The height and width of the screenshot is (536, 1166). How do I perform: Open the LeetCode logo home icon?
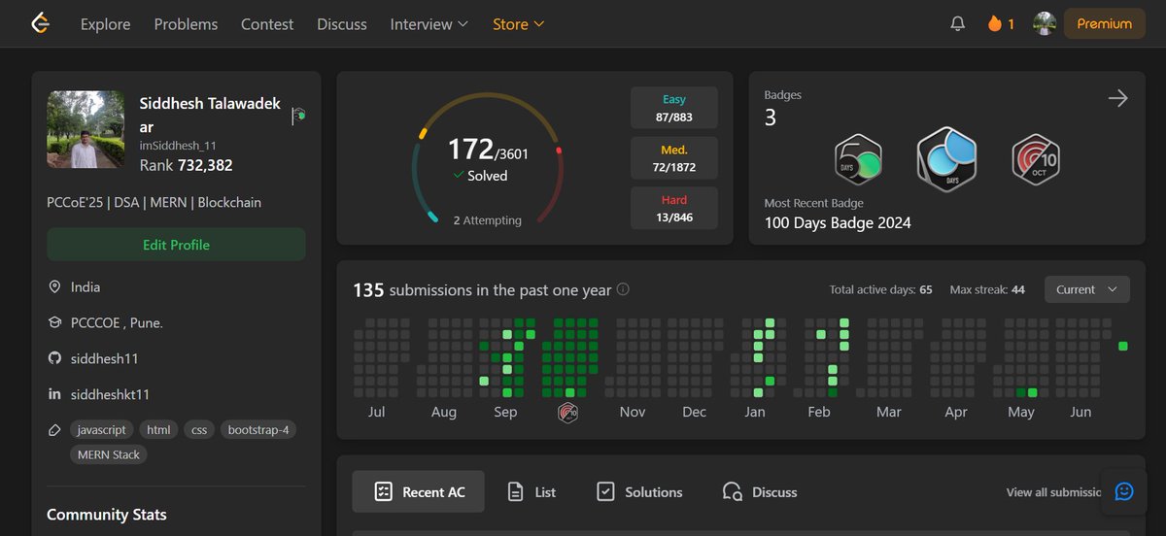[40, 23]
